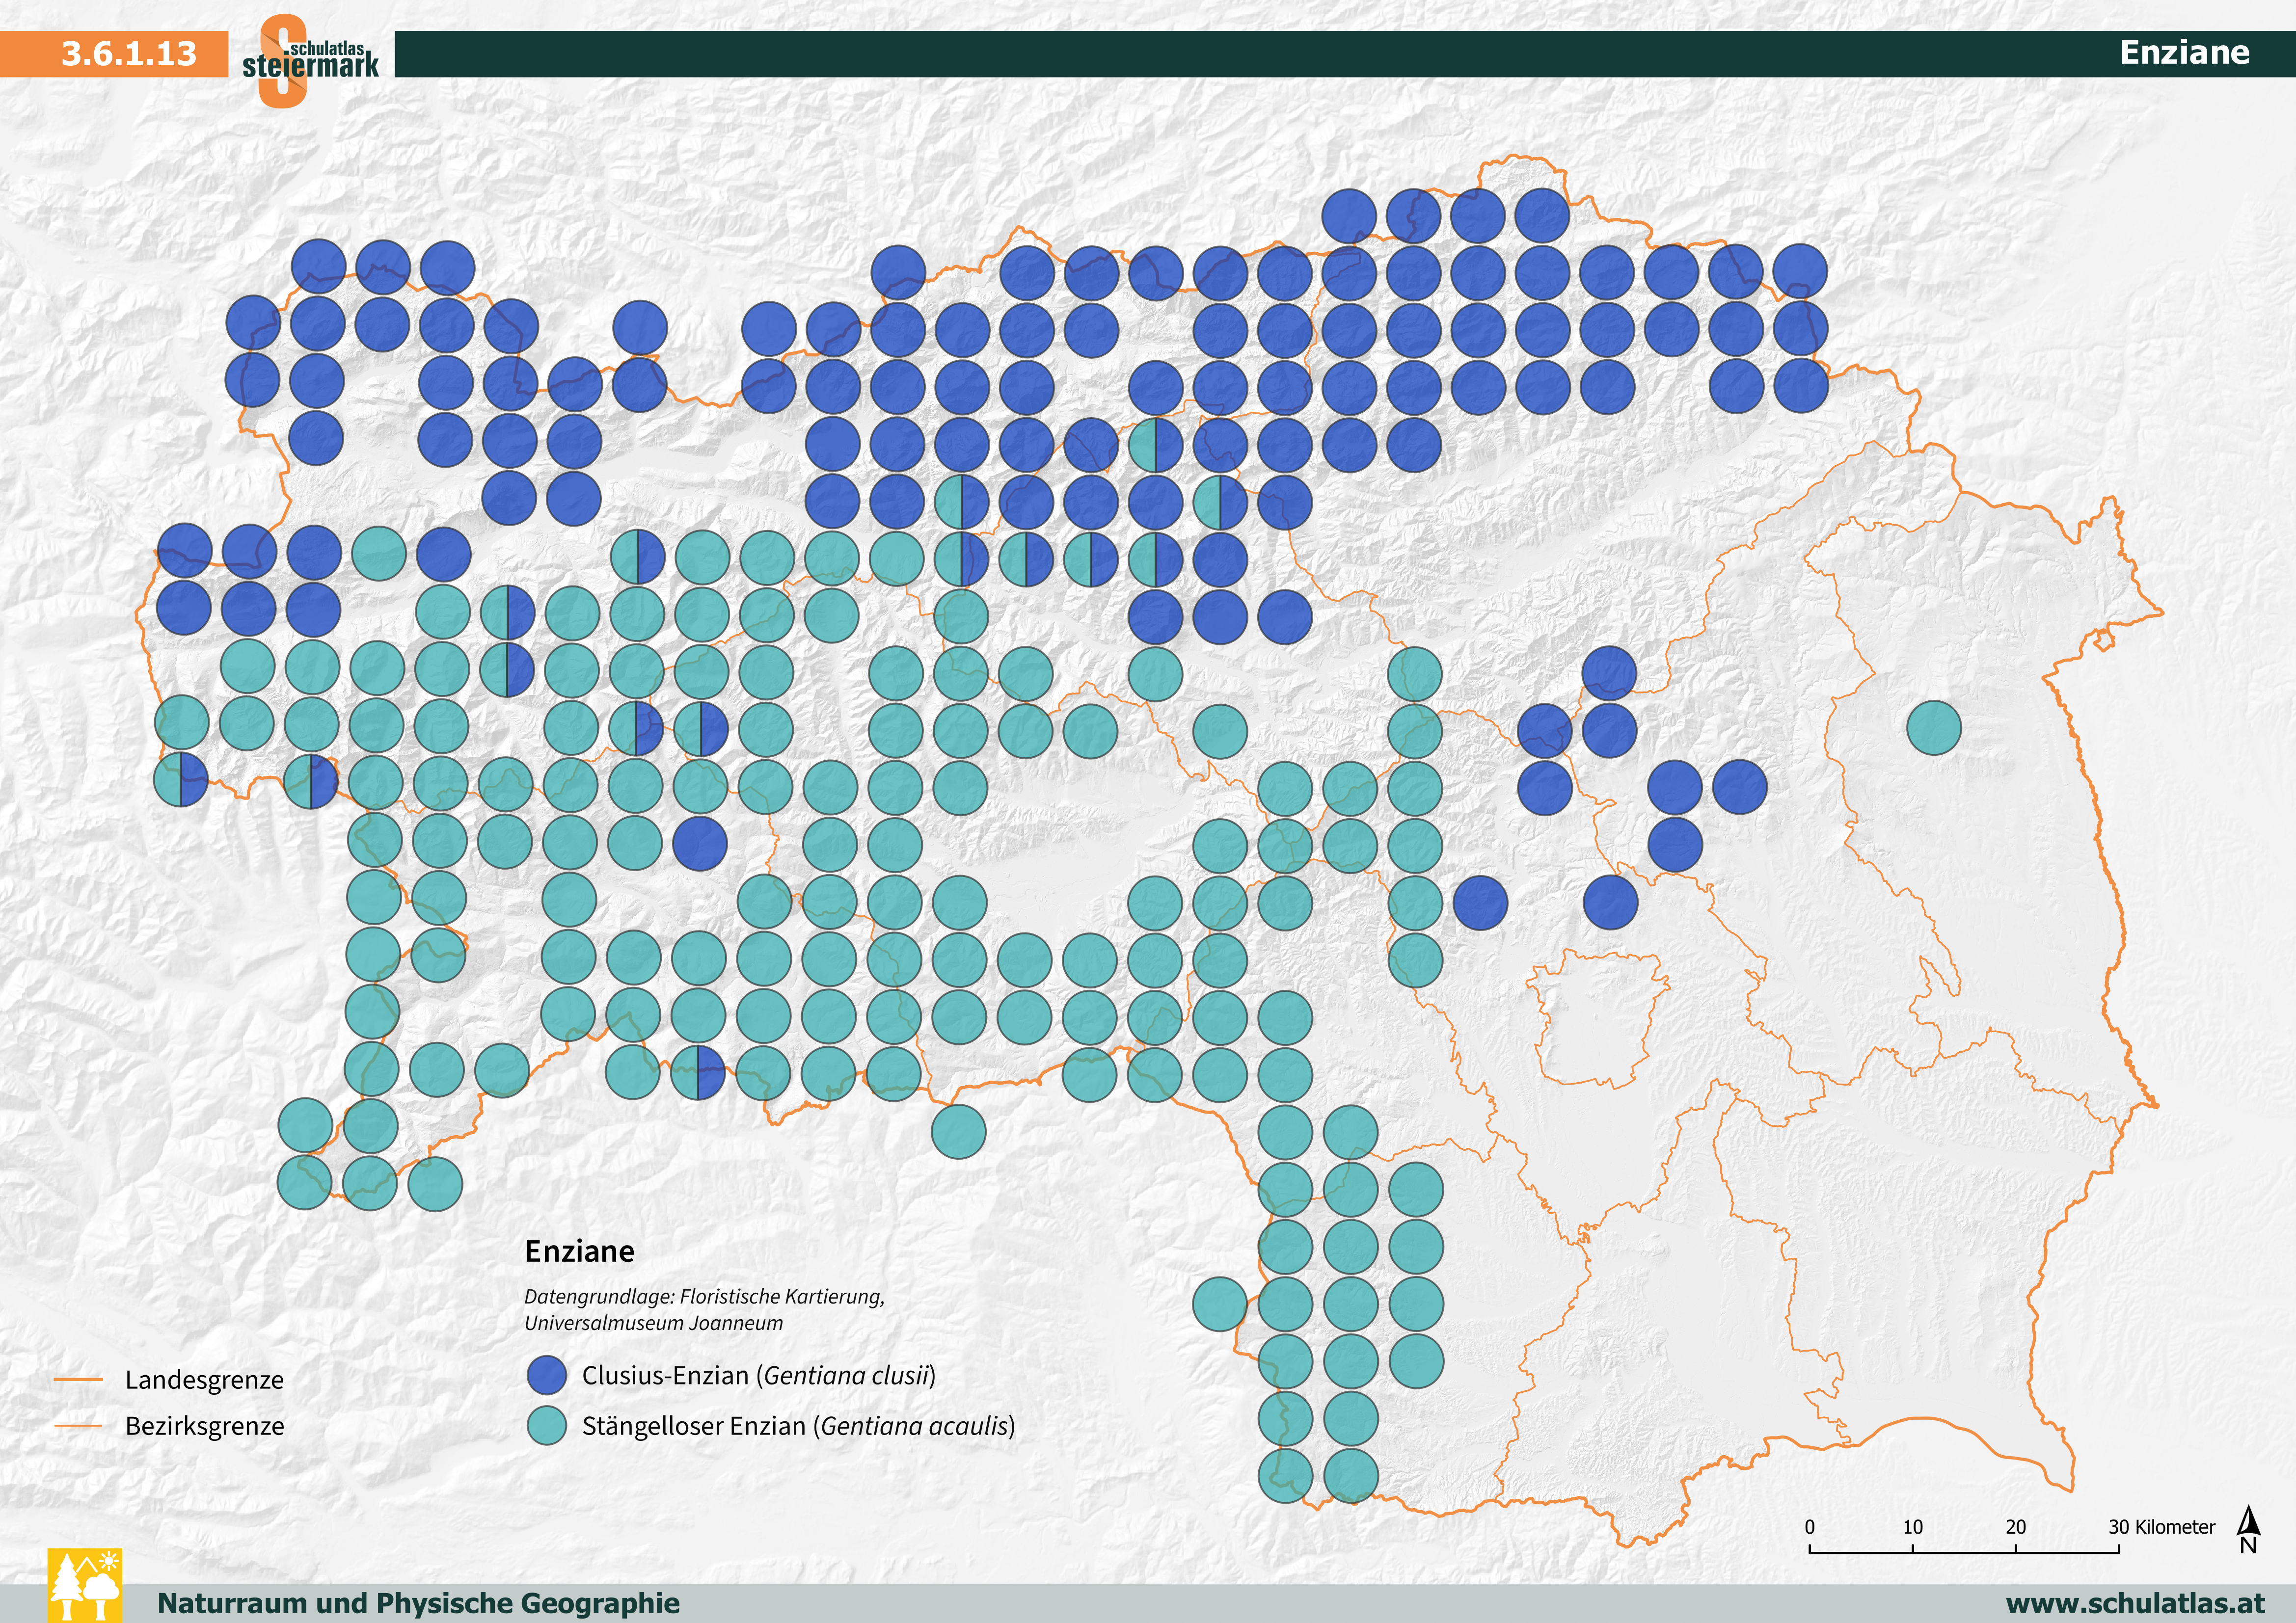
Task: Open the www.schulatlas.at link
Action: (2135, 1603)
